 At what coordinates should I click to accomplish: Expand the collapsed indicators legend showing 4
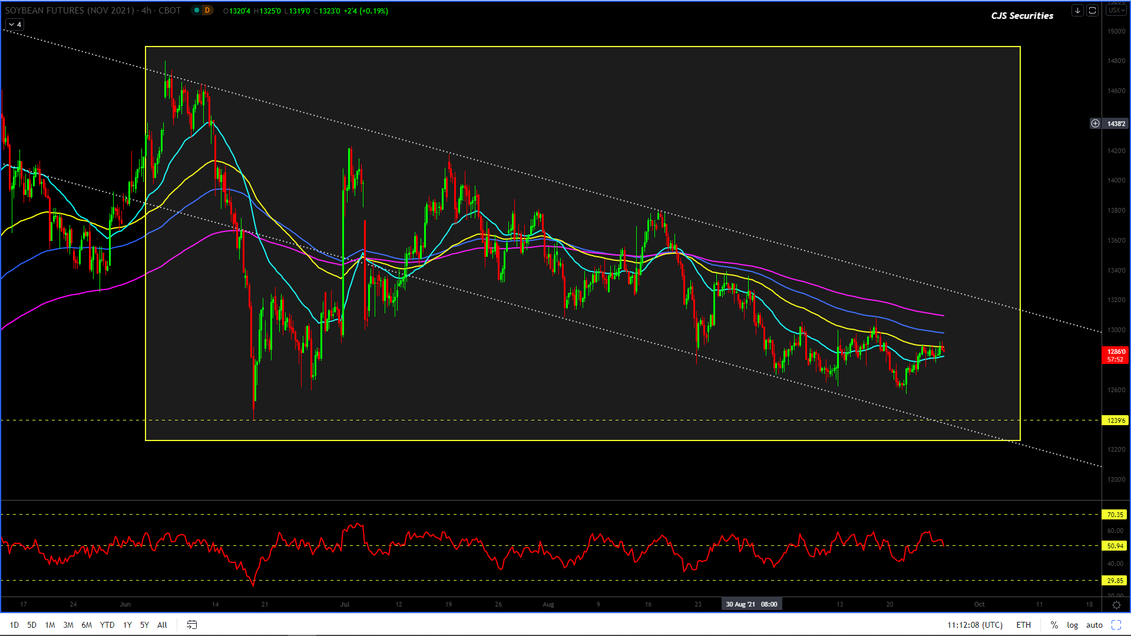tap(15, 25)
